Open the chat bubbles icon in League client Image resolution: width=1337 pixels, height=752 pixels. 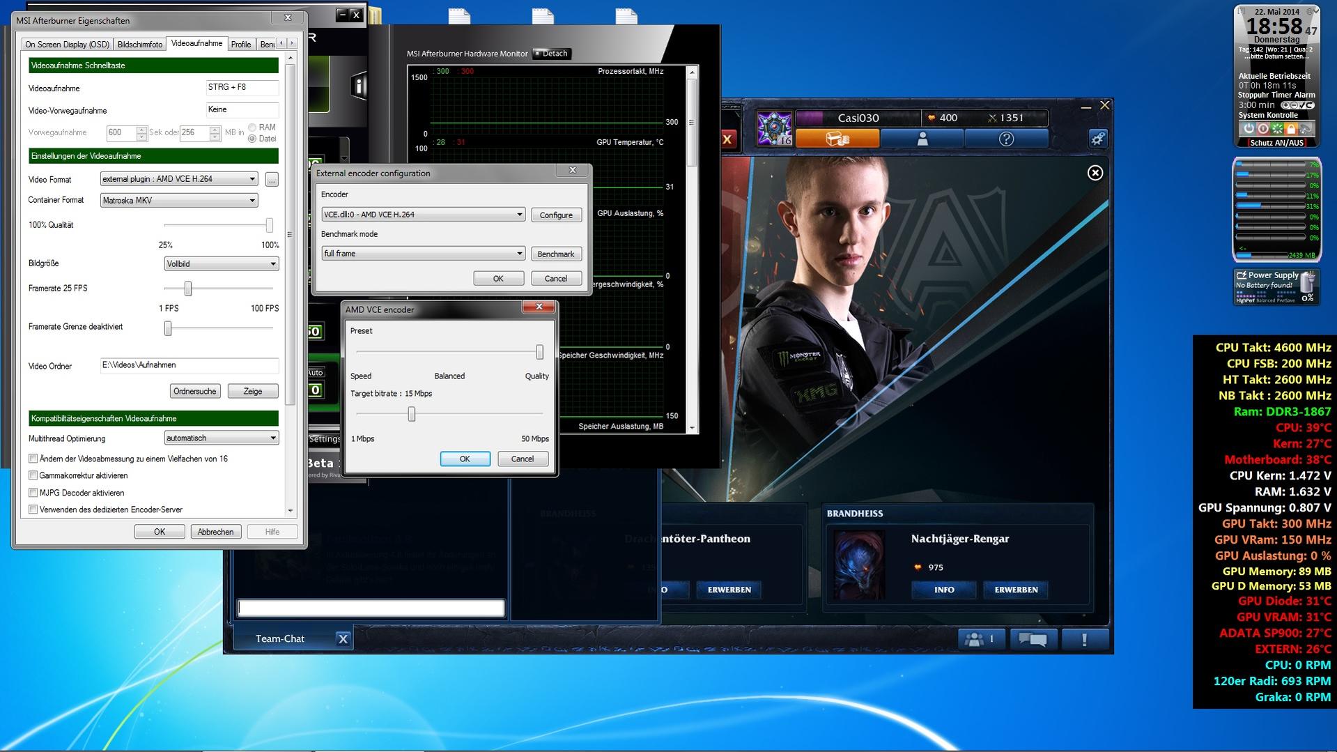pos(1033,638)
